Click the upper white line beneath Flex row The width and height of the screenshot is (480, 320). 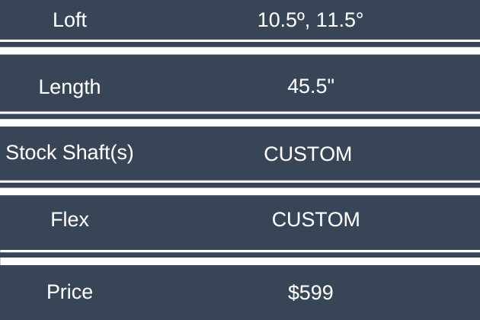[x=240, y=251]
